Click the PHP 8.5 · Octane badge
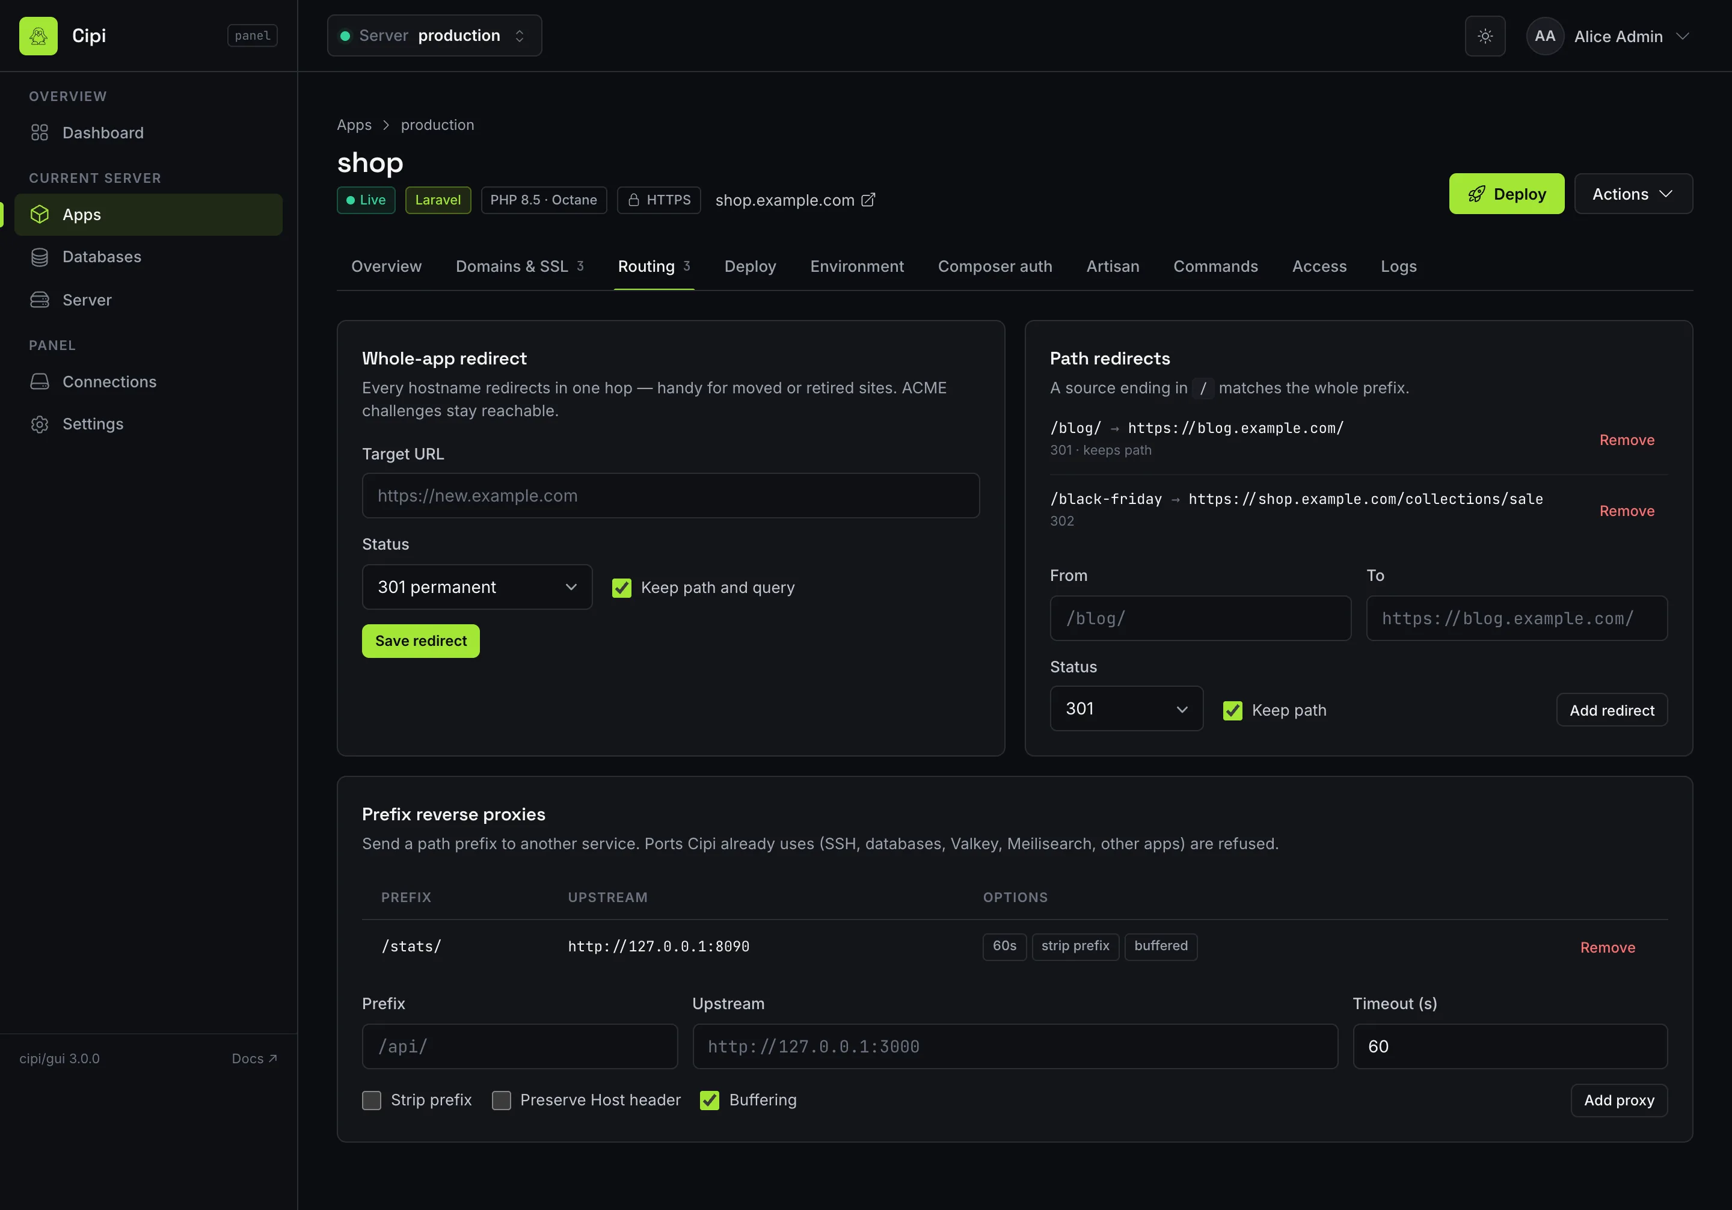 (543, 200)
